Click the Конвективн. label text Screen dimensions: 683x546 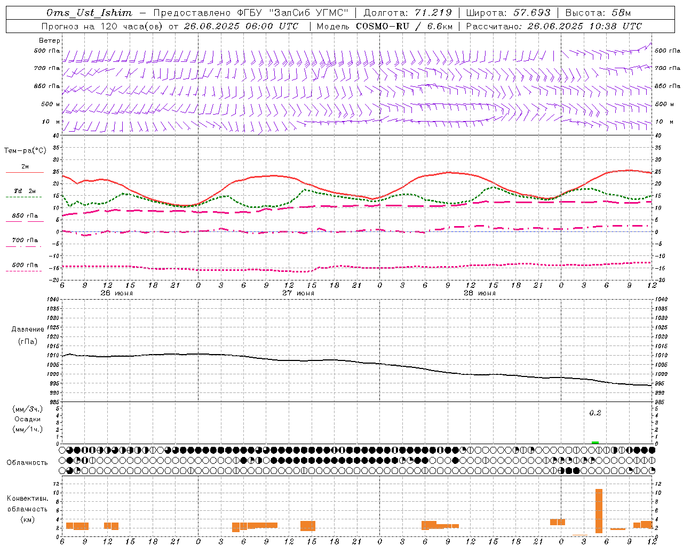27,499
